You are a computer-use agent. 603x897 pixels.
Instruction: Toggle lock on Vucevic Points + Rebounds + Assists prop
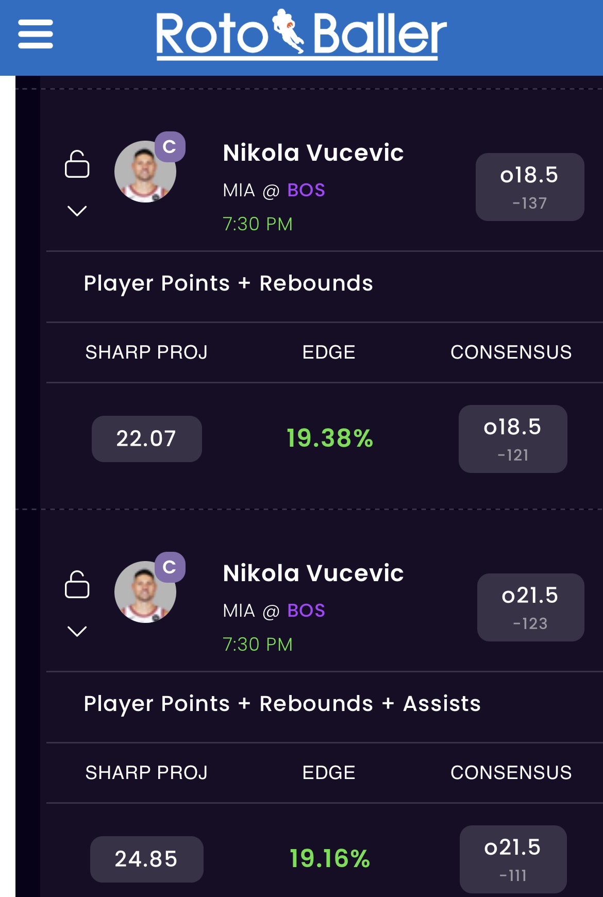pyautogui.click(x=77, y=585)
